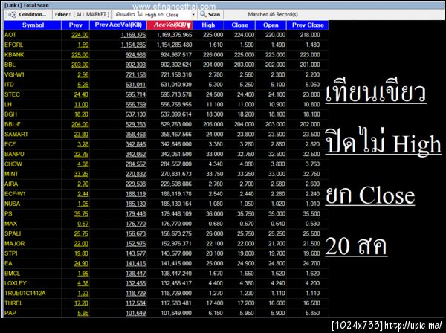This screenshot has width=446, height=333.
Task: Click the magnifier Scan icon
Action: click(x=203, y=14)
